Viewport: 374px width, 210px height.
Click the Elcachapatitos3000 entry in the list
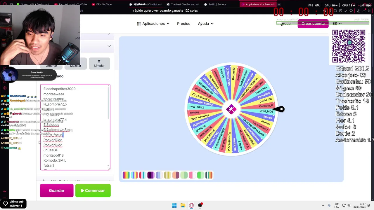(x=59, y=89)
